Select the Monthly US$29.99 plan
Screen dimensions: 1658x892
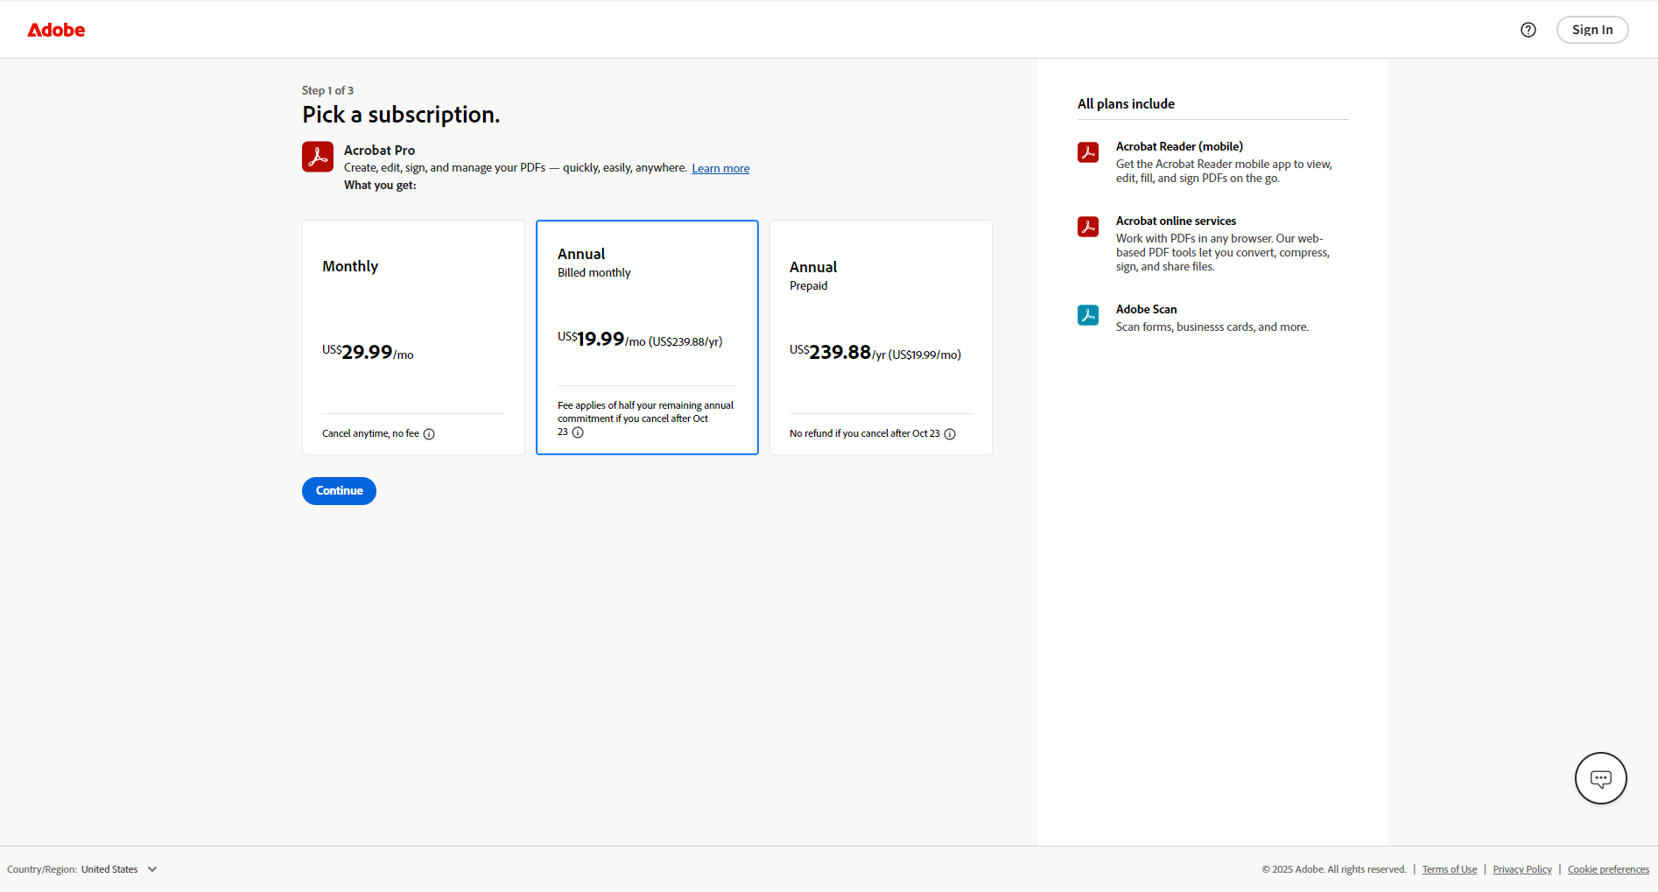[x=413, y=337]
